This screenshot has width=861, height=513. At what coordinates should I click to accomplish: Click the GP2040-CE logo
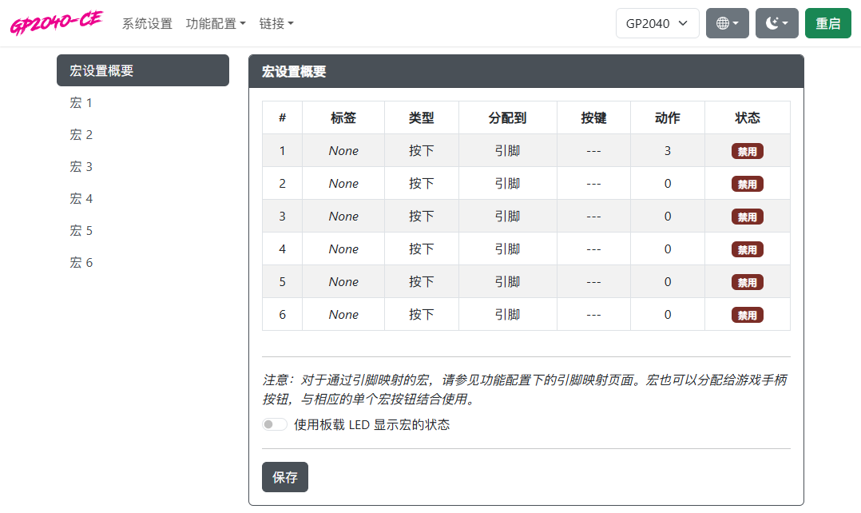56,22
